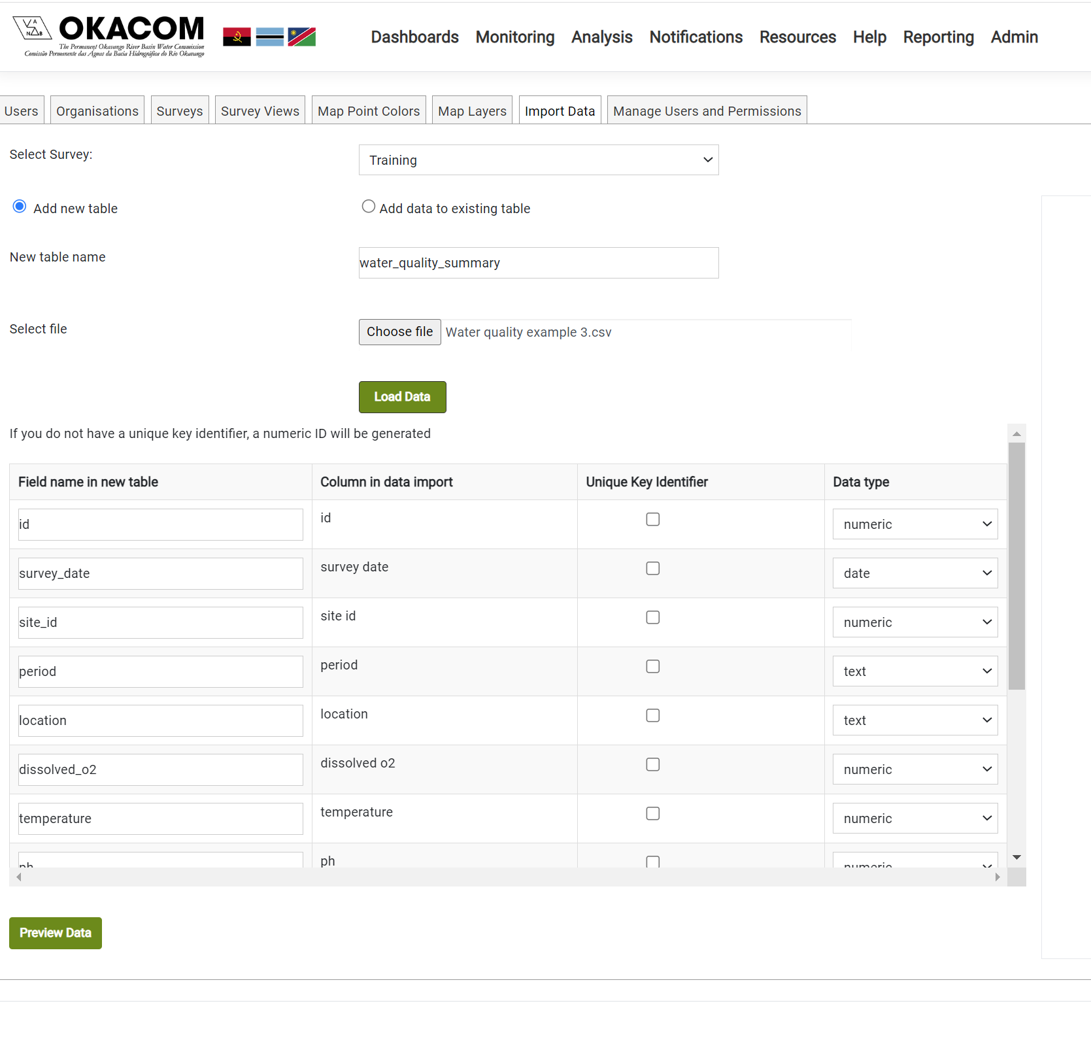1091x1063 pixels.
Task: Open the Help menu
Action: (x=869, y=37)
